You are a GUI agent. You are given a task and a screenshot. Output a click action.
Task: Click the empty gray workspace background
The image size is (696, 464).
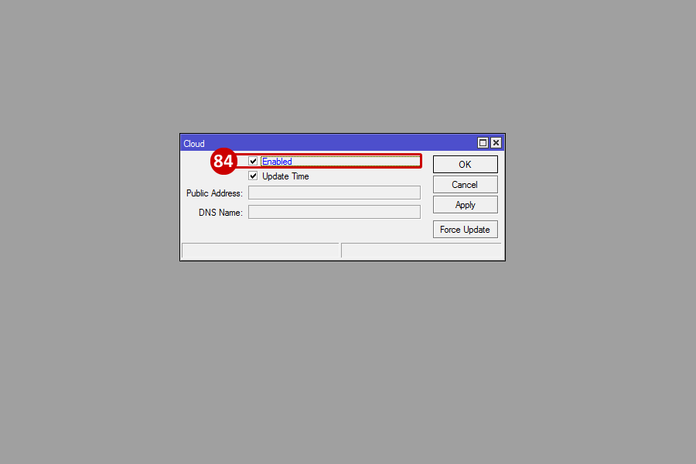coord(348,355)
